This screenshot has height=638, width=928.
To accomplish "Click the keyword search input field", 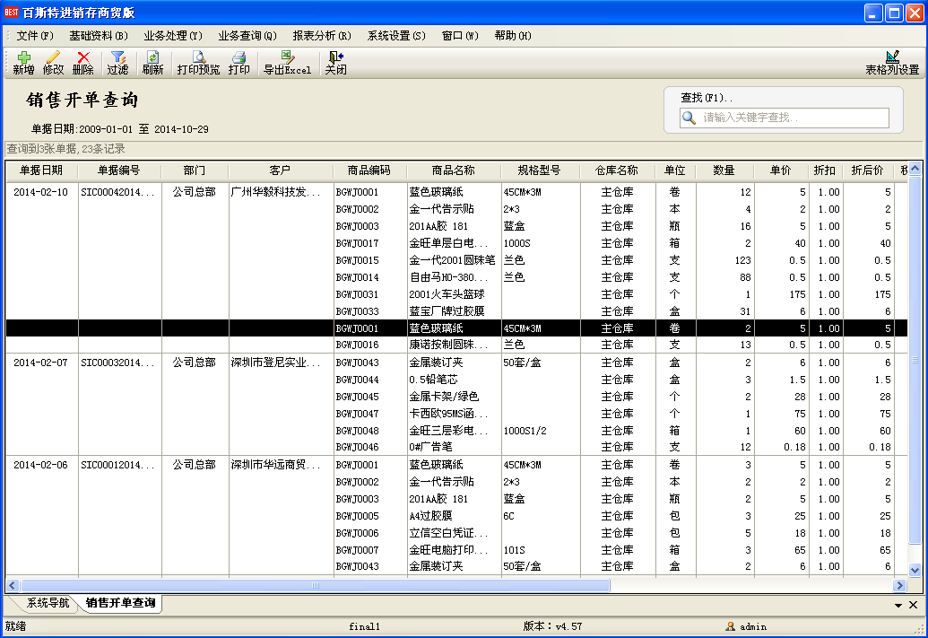I will [x=794, y=118].
